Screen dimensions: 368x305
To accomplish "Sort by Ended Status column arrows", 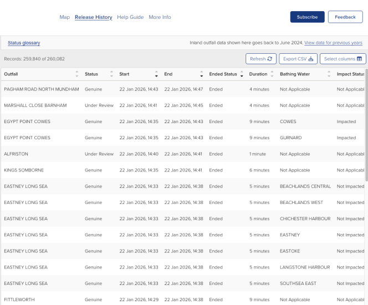I will (242, 74).
